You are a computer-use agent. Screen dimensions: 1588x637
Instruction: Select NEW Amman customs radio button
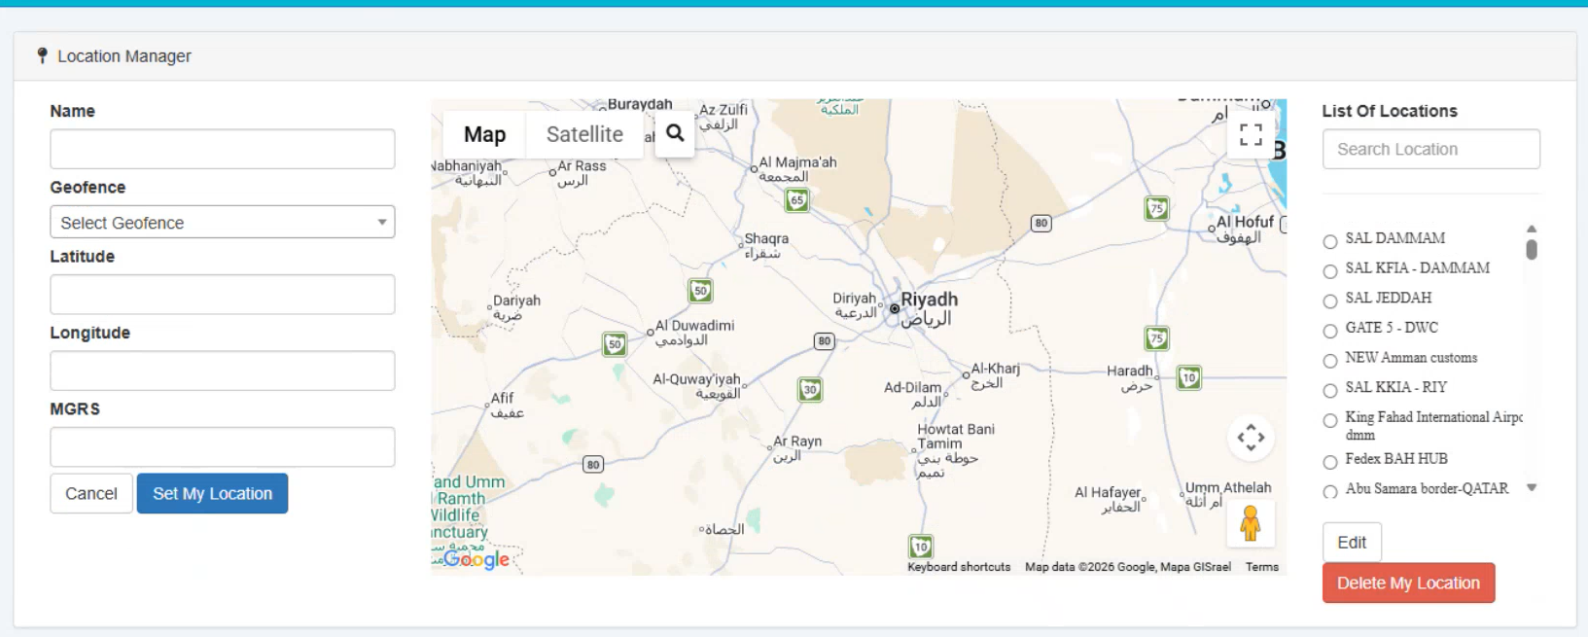coord(1330,361)
